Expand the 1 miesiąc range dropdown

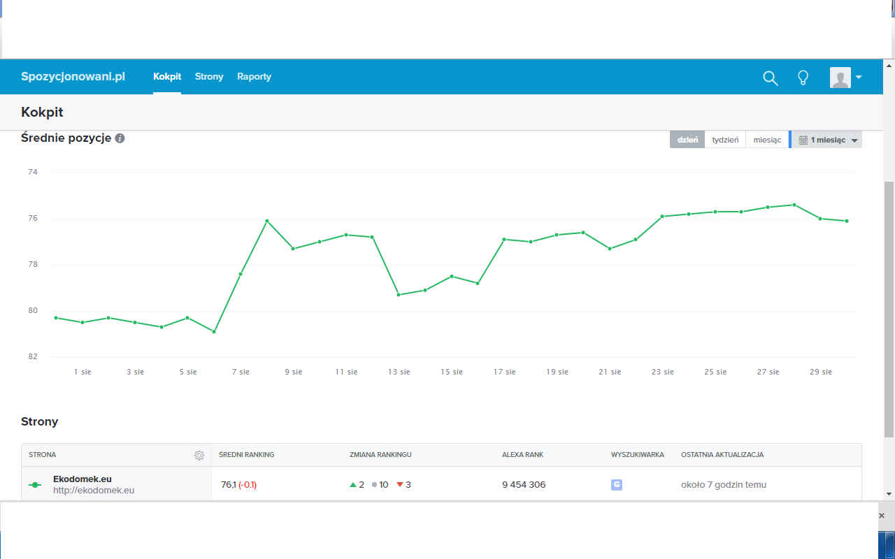coord(854,140)
